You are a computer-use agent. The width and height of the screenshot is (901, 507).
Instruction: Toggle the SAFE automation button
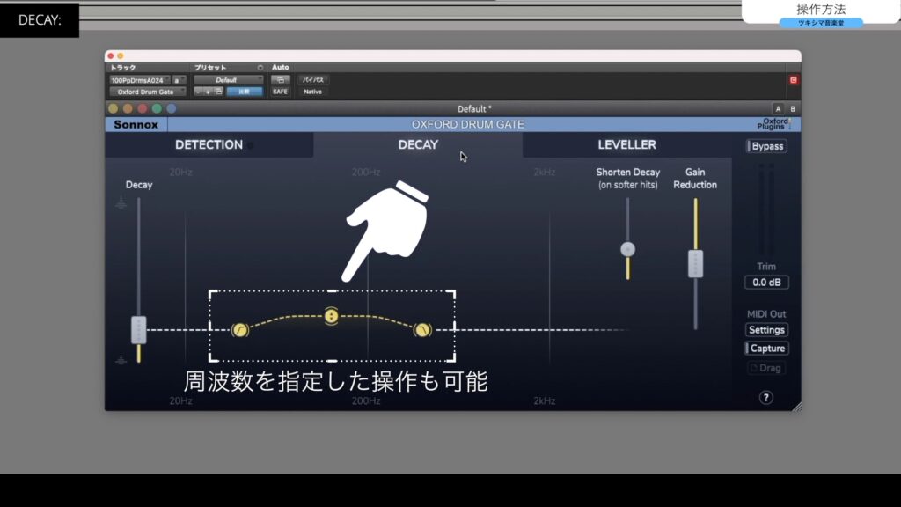tap(281, 92)
